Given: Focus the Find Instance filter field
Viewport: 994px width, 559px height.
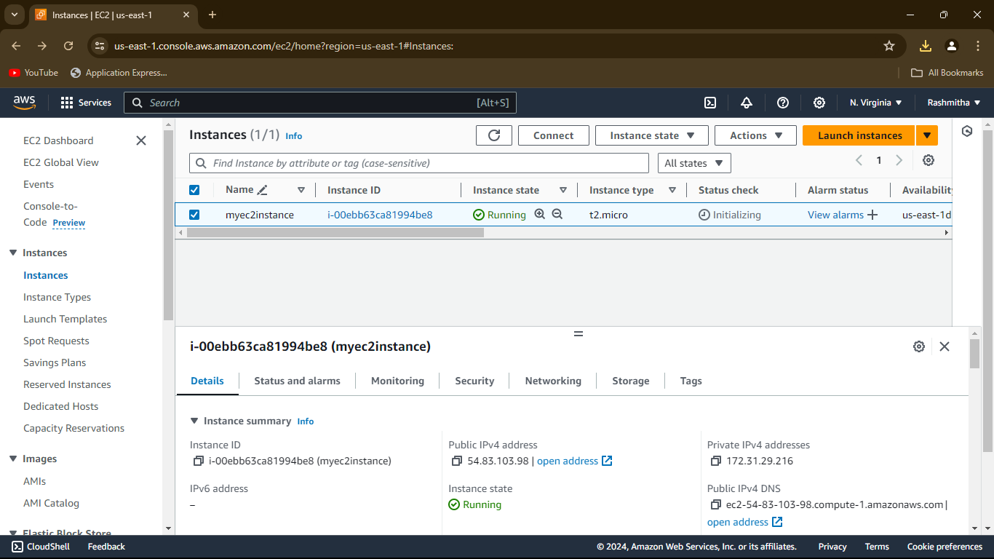Looking at the screenshot, I should point(419,163).
